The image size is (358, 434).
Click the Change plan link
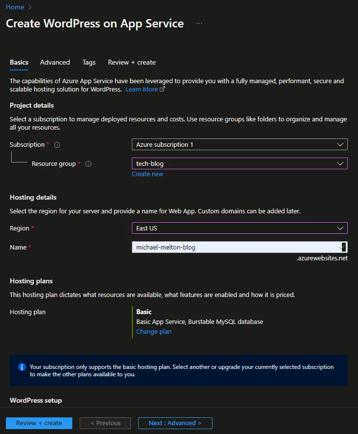coord(153,332)
